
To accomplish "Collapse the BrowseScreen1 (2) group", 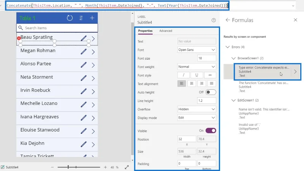I will (233, 58).
